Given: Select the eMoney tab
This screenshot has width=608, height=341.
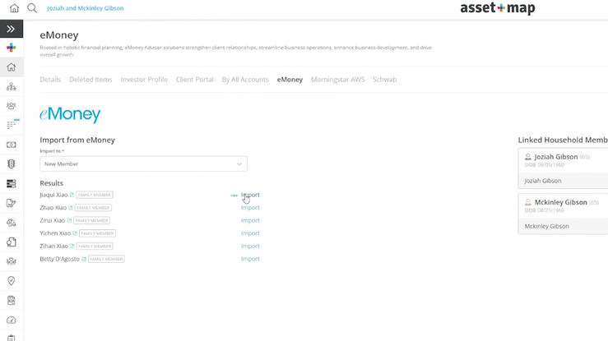Looking at the screenshot, I should pyautogui.click(x=290, y=80).
